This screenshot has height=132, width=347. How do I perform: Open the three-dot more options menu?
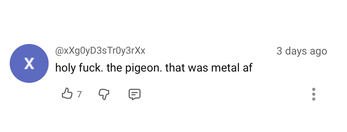(313, 94)
